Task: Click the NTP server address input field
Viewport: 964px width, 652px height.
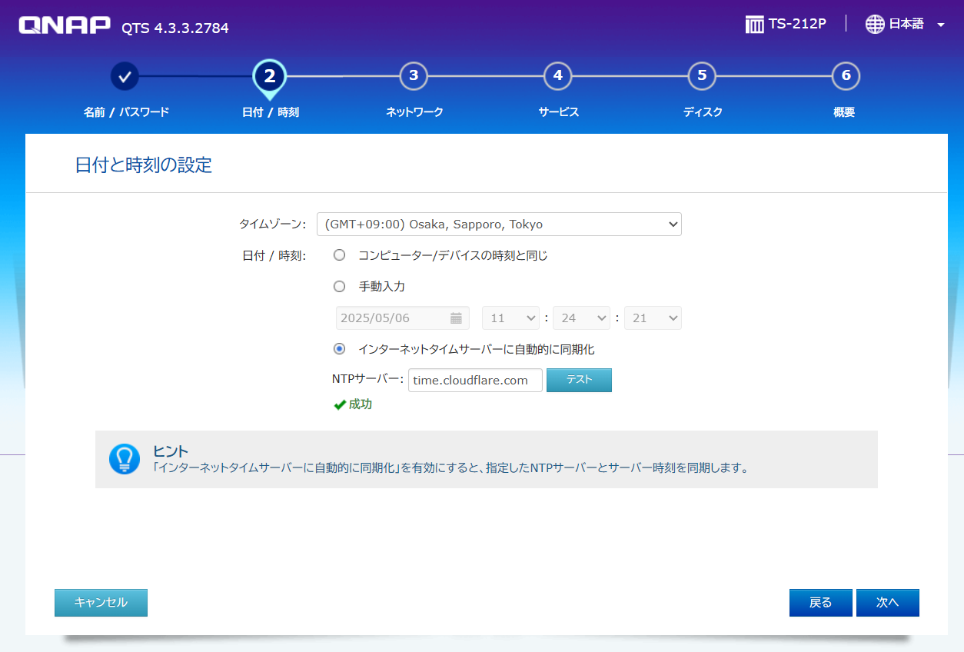Action: (475, 381)
